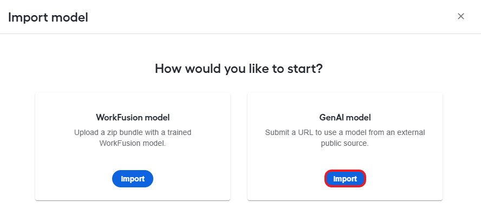481x223 pixels.
Task: Close the Import model dialog
Action: pos(460,16)
